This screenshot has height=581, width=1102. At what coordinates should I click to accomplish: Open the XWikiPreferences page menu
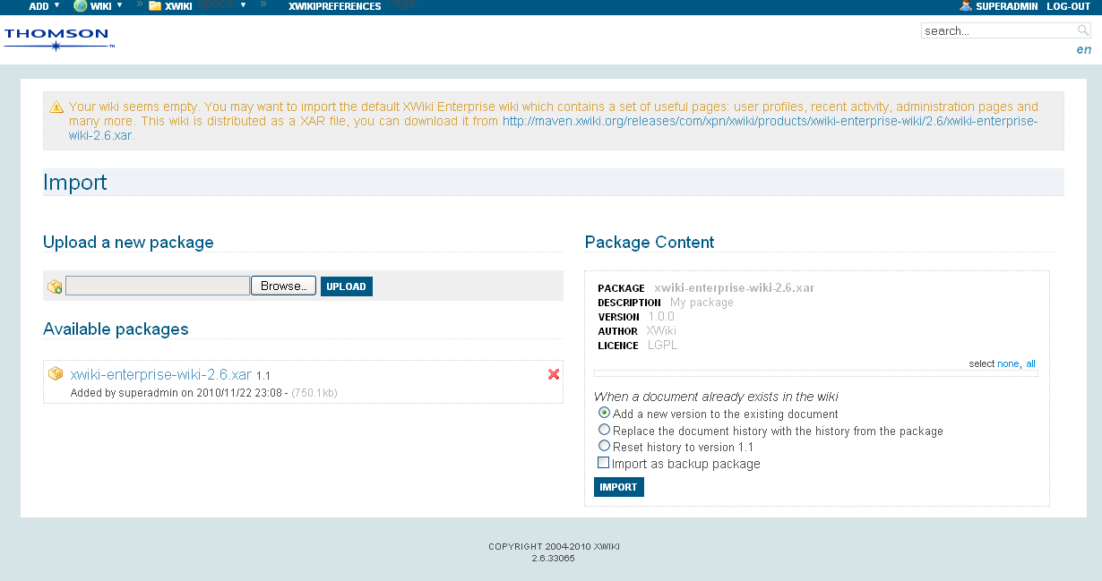click(334, 6)
